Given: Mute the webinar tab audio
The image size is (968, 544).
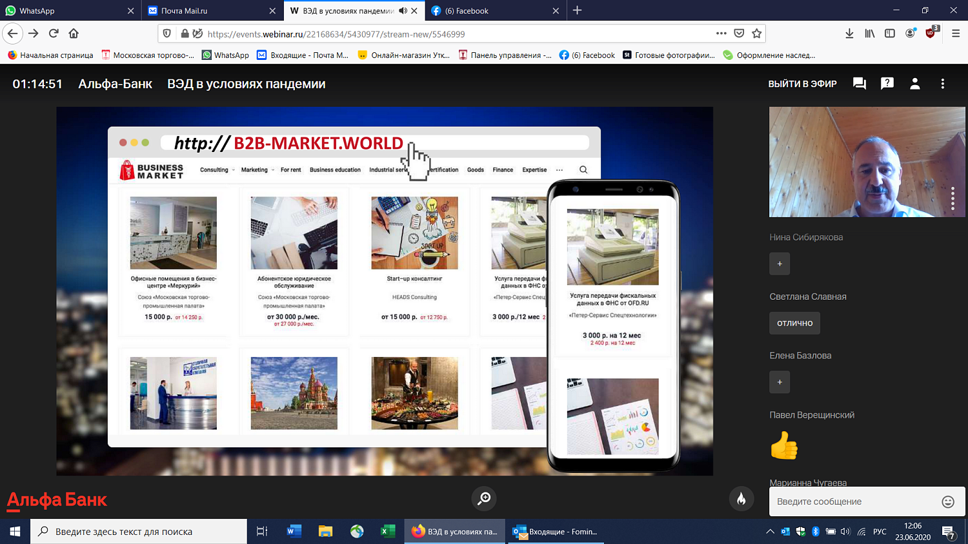Looking at the screenshot, I should (x=403, y=11).
